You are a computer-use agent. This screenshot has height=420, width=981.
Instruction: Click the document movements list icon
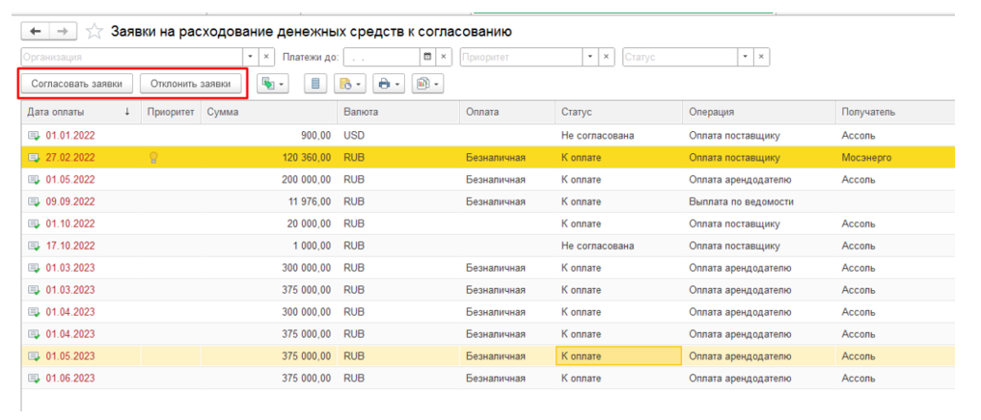pos(315,84)
